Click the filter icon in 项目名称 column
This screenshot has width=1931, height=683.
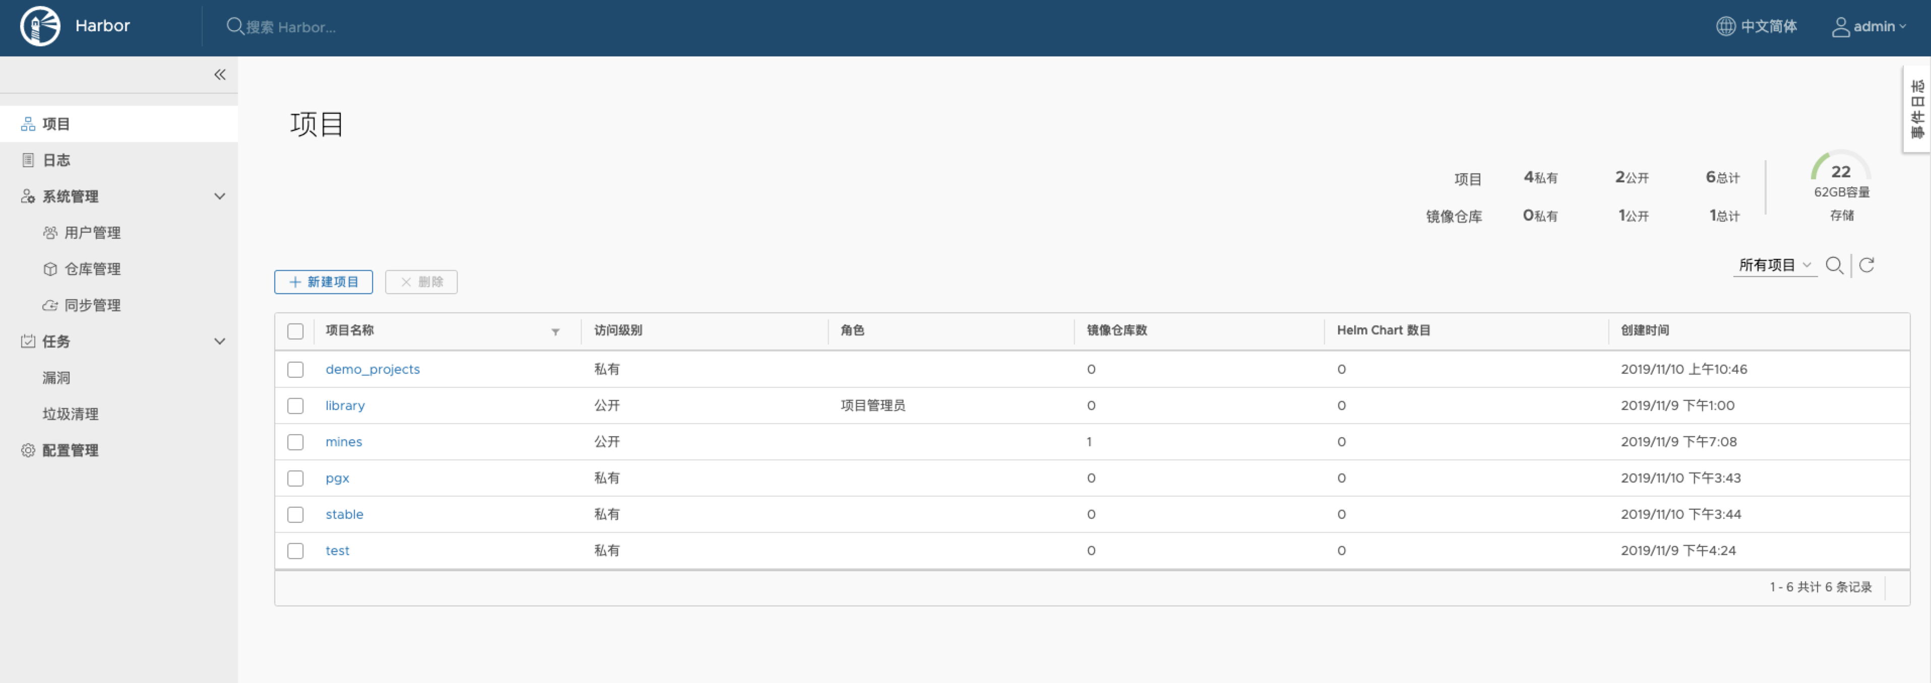click(x=556, y=331)
